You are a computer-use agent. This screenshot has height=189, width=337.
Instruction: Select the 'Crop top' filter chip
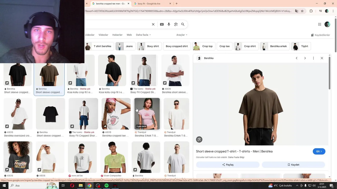pyautogui.click(x=204, y=46)
